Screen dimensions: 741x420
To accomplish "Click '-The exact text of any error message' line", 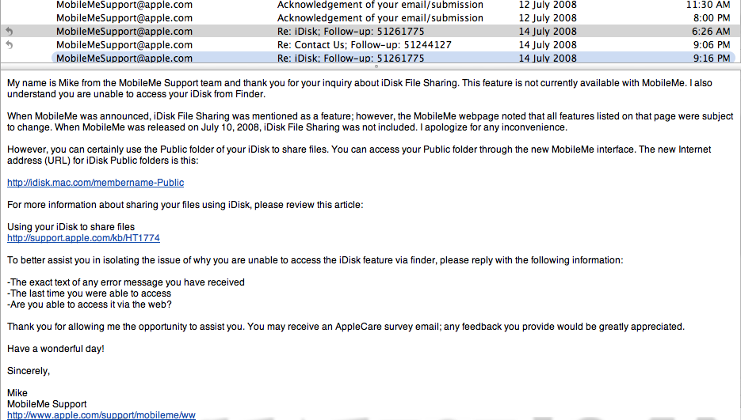I will click(x=126, y=282).
